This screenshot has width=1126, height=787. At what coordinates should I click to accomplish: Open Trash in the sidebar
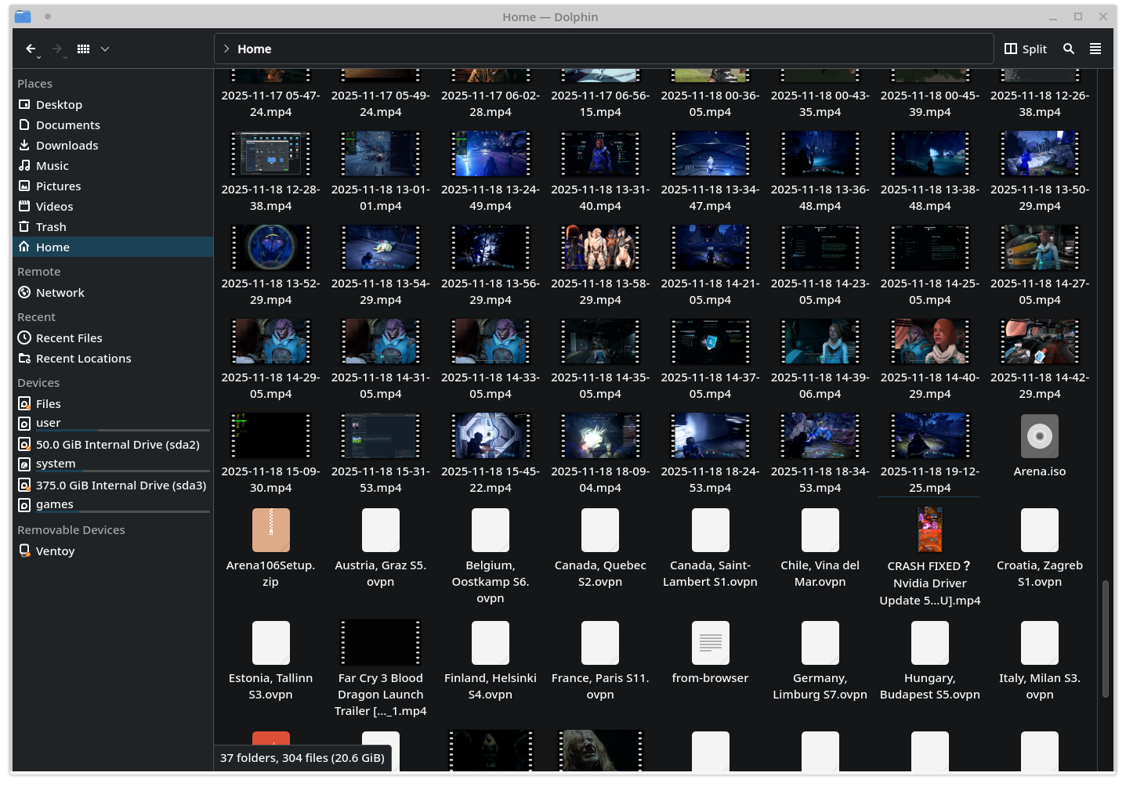(113, 226)
